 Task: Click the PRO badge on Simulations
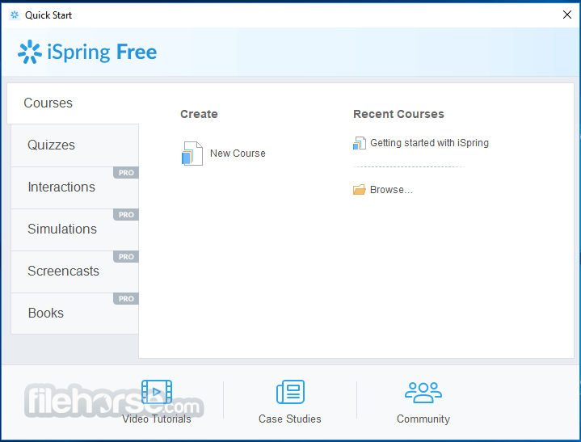(126, 215)
